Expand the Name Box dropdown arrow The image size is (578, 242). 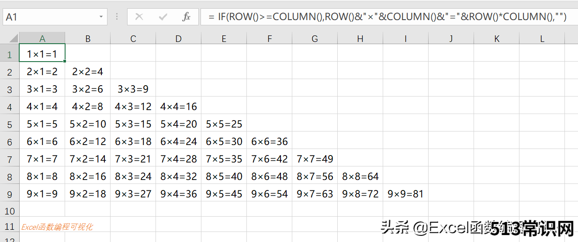101,17
